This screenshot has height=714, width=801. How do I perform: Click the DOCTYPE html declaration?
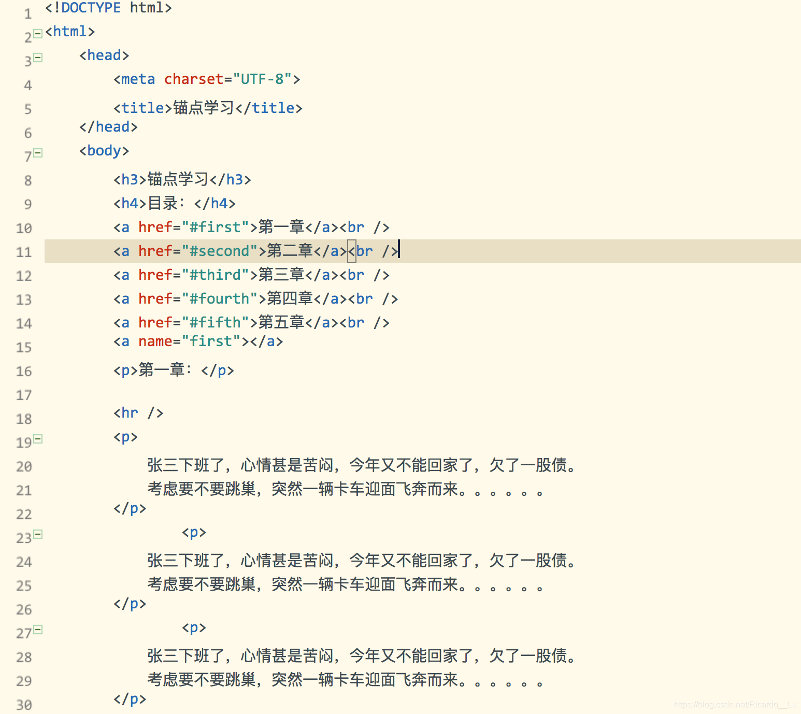[x=108, y=8]
